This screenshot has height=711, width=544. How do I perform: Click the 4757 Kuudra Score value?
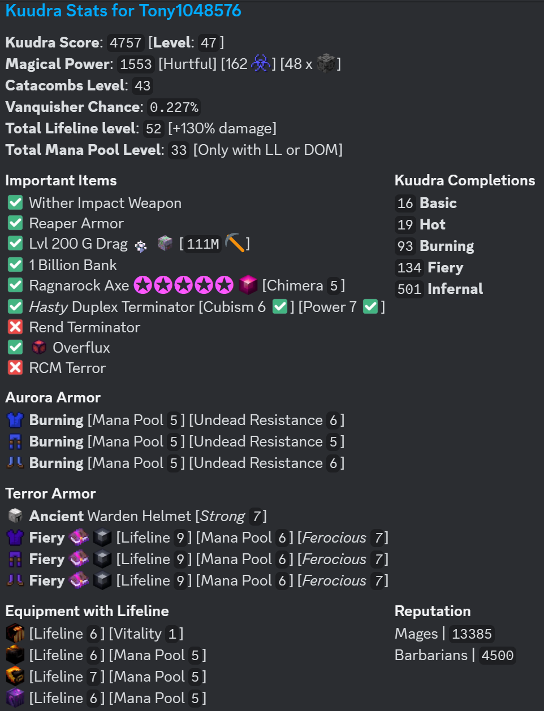(126, 42)
